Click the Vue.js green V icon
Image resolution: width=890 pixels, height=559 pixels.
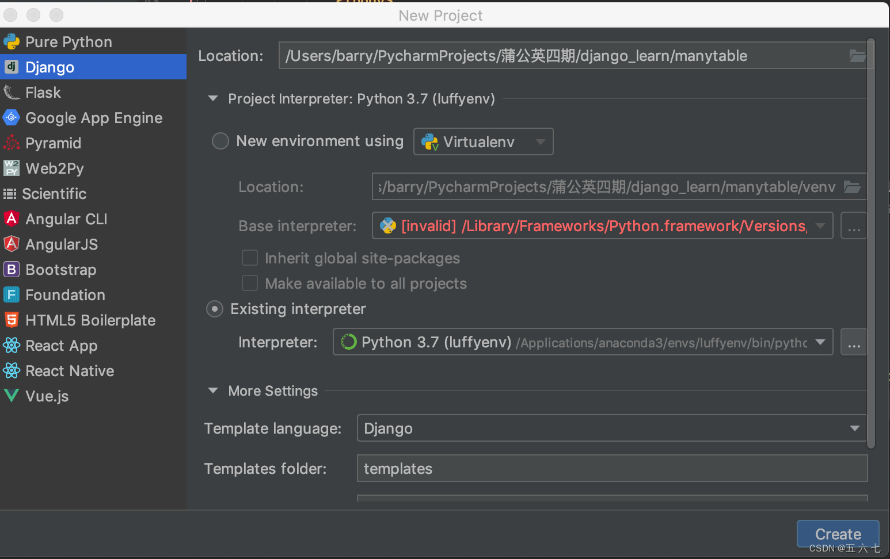(x=12, y=396)
